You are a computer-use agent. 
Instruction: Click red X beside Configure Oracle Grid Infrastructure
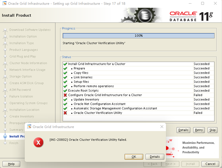click(x=65, y=95)
